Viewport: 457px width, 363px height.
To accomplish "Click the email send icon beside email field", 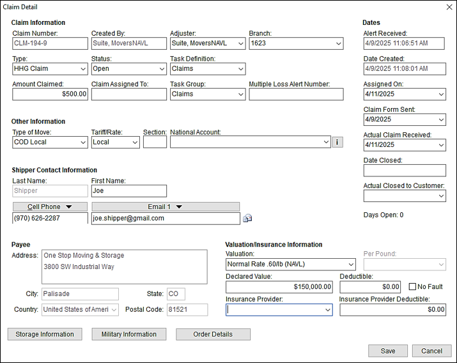I will pyautogui.click(x=247, y=219).
